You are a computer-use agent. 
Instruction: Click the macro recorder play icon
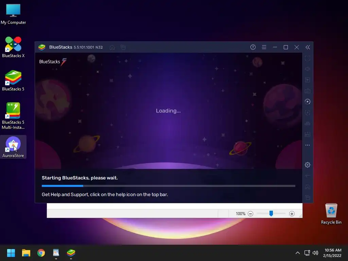point(307,102)
